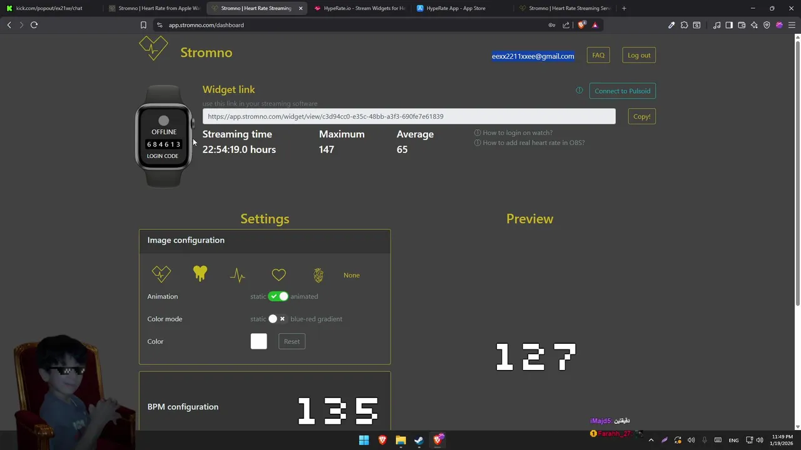
Task: Copy the widget link with Copy! button
Action: [x=641, y=116]
